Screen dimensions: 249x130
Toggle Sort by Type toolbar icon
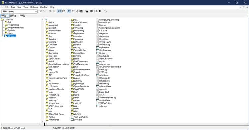(x=73, y=11)
